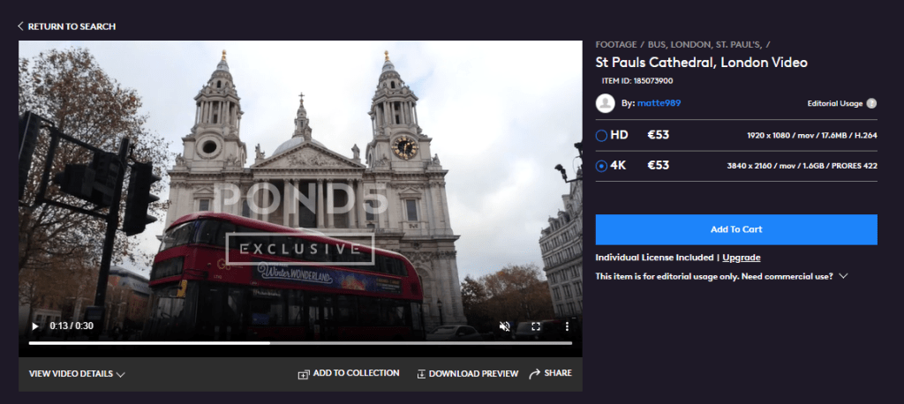Open the Upgrade license link
Image resolution: width=904 pixels, height=404 pixels.
coord(742,258)
